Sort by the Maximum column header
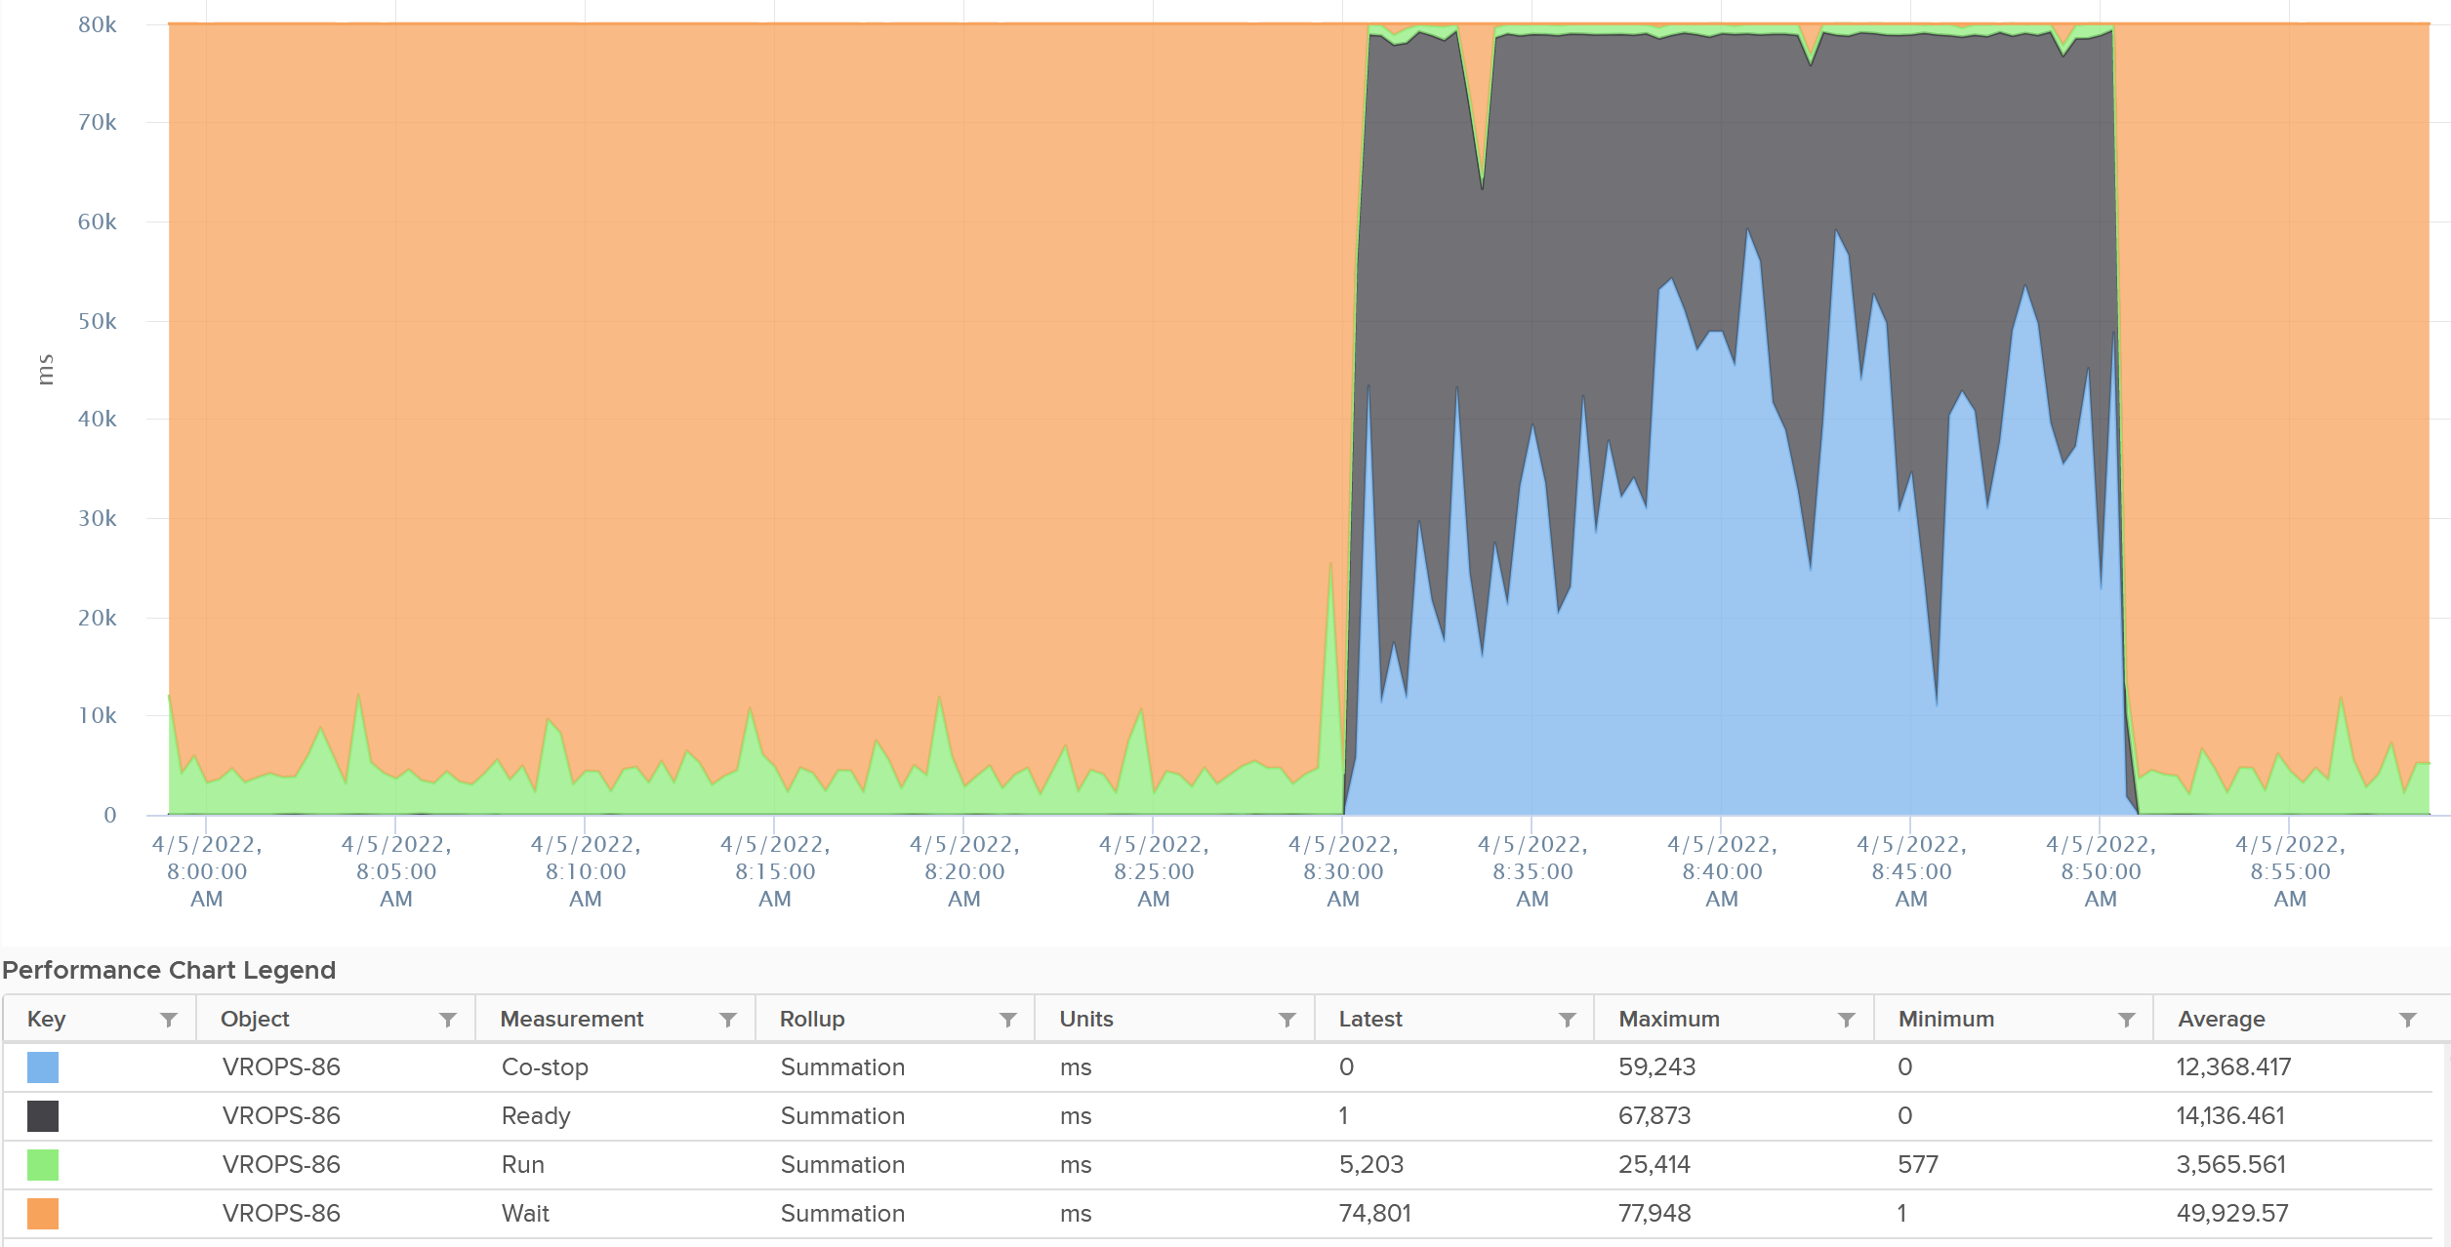Viewport: 2451px width, 1247px height. click(1669, 1020)
